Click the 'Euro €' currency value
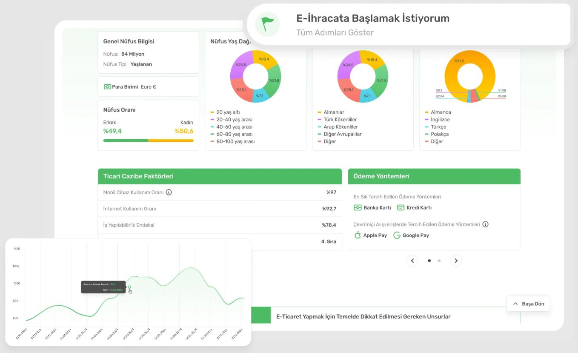 click(x=149, y=87)
